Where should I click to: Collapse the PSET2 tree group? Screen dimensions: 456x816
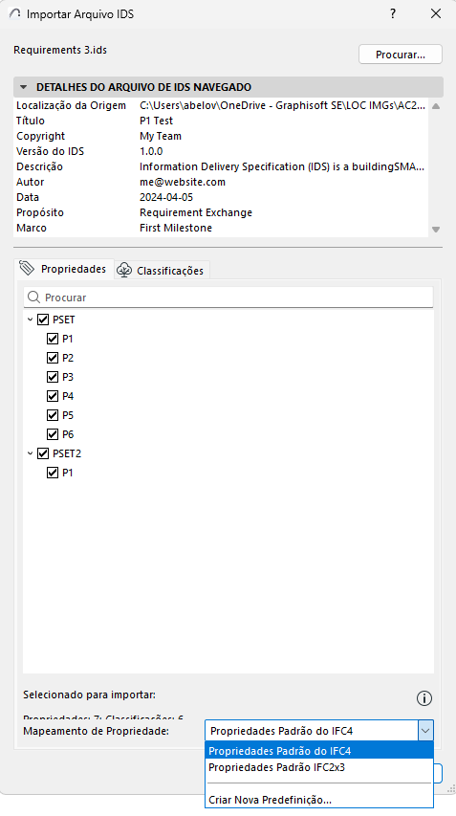coord(31,453)
